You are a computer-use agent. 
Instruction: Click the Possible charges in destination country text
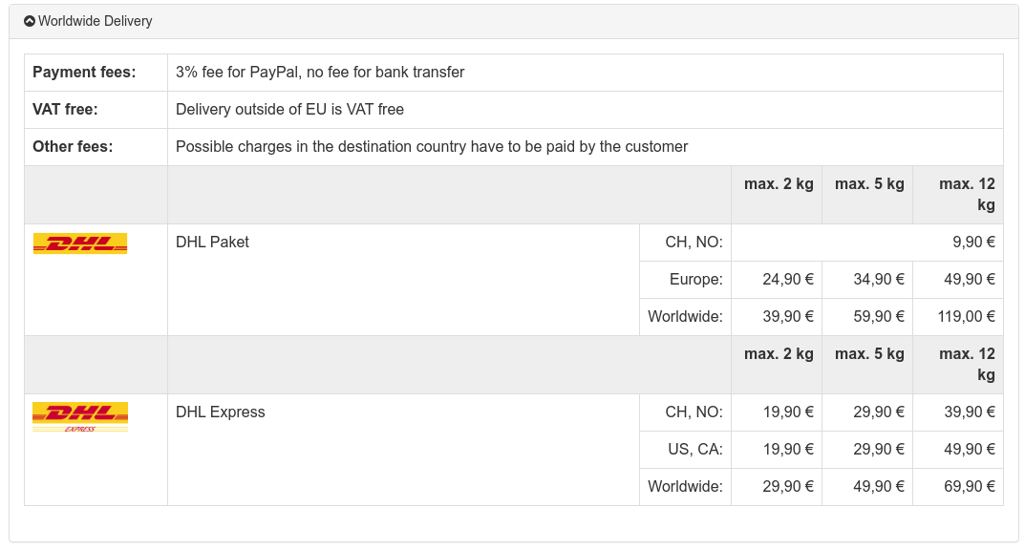(432, 147)
